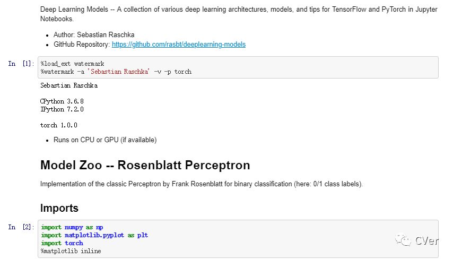Viewport: 453px width, 259px height.
Task: Click the %load_ext watermark code line
Action: (x=70, y=64)
